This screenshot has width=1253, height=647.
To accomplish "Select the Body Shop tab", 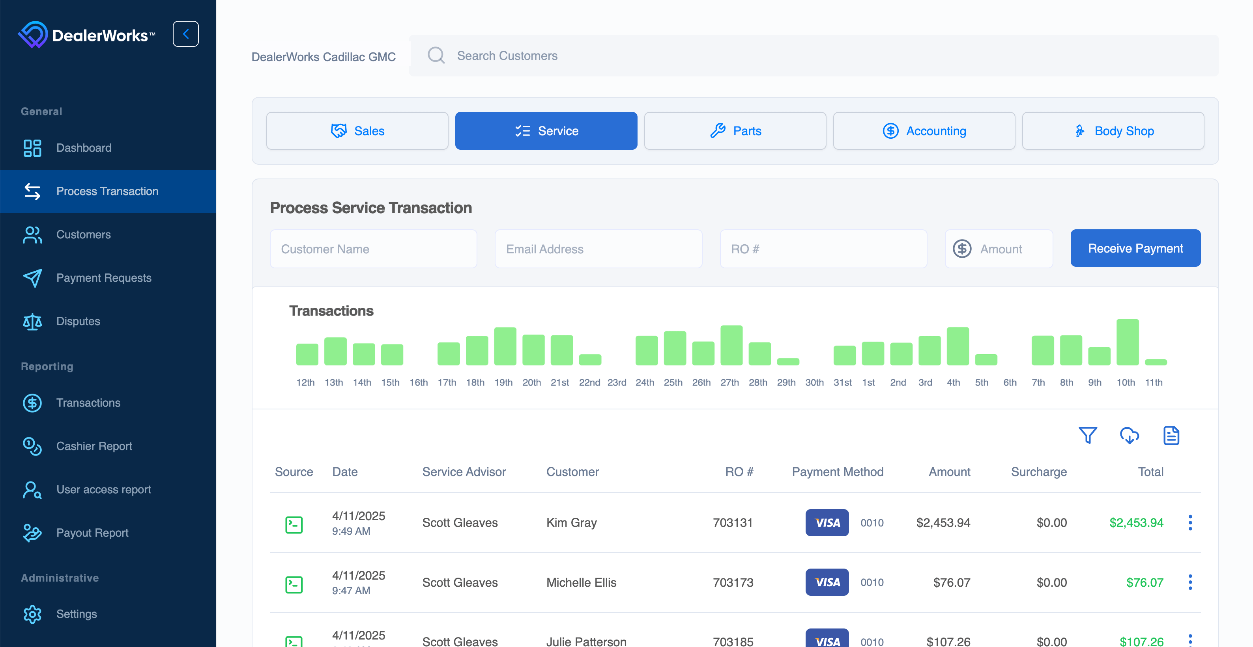I will pos(1113,131).
